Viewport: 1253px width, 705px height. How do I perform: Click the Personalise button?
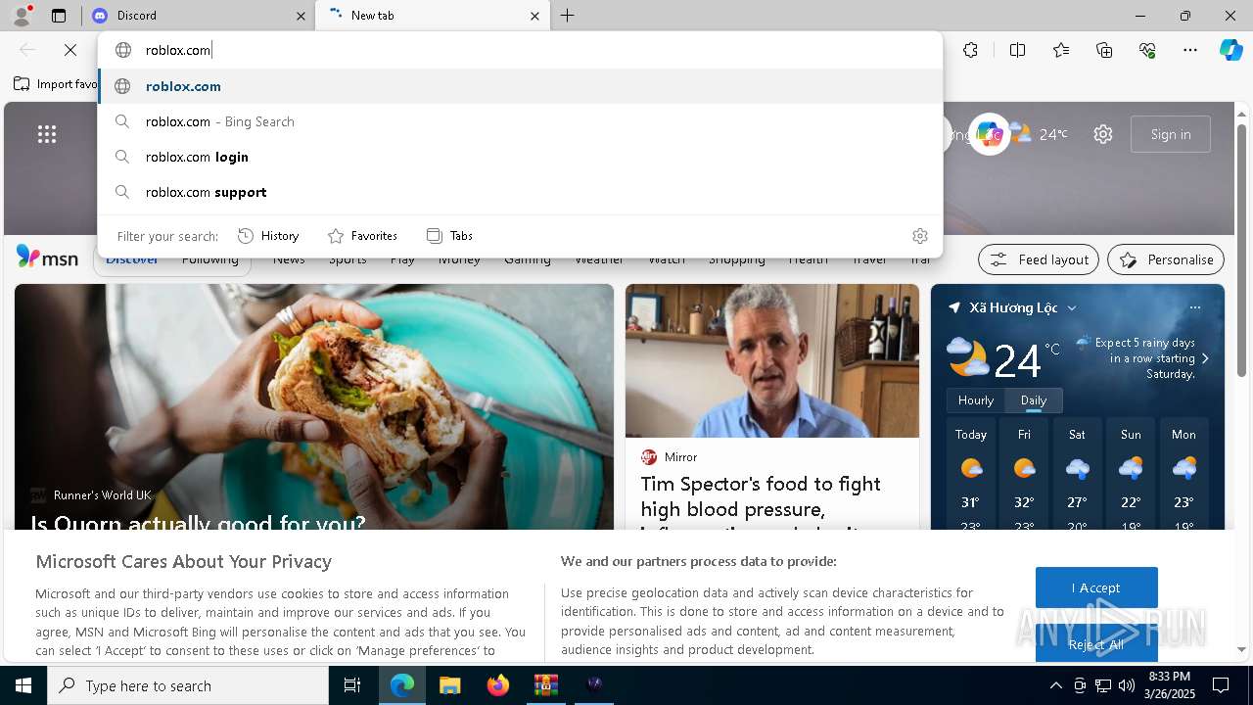pos(1166,259)
